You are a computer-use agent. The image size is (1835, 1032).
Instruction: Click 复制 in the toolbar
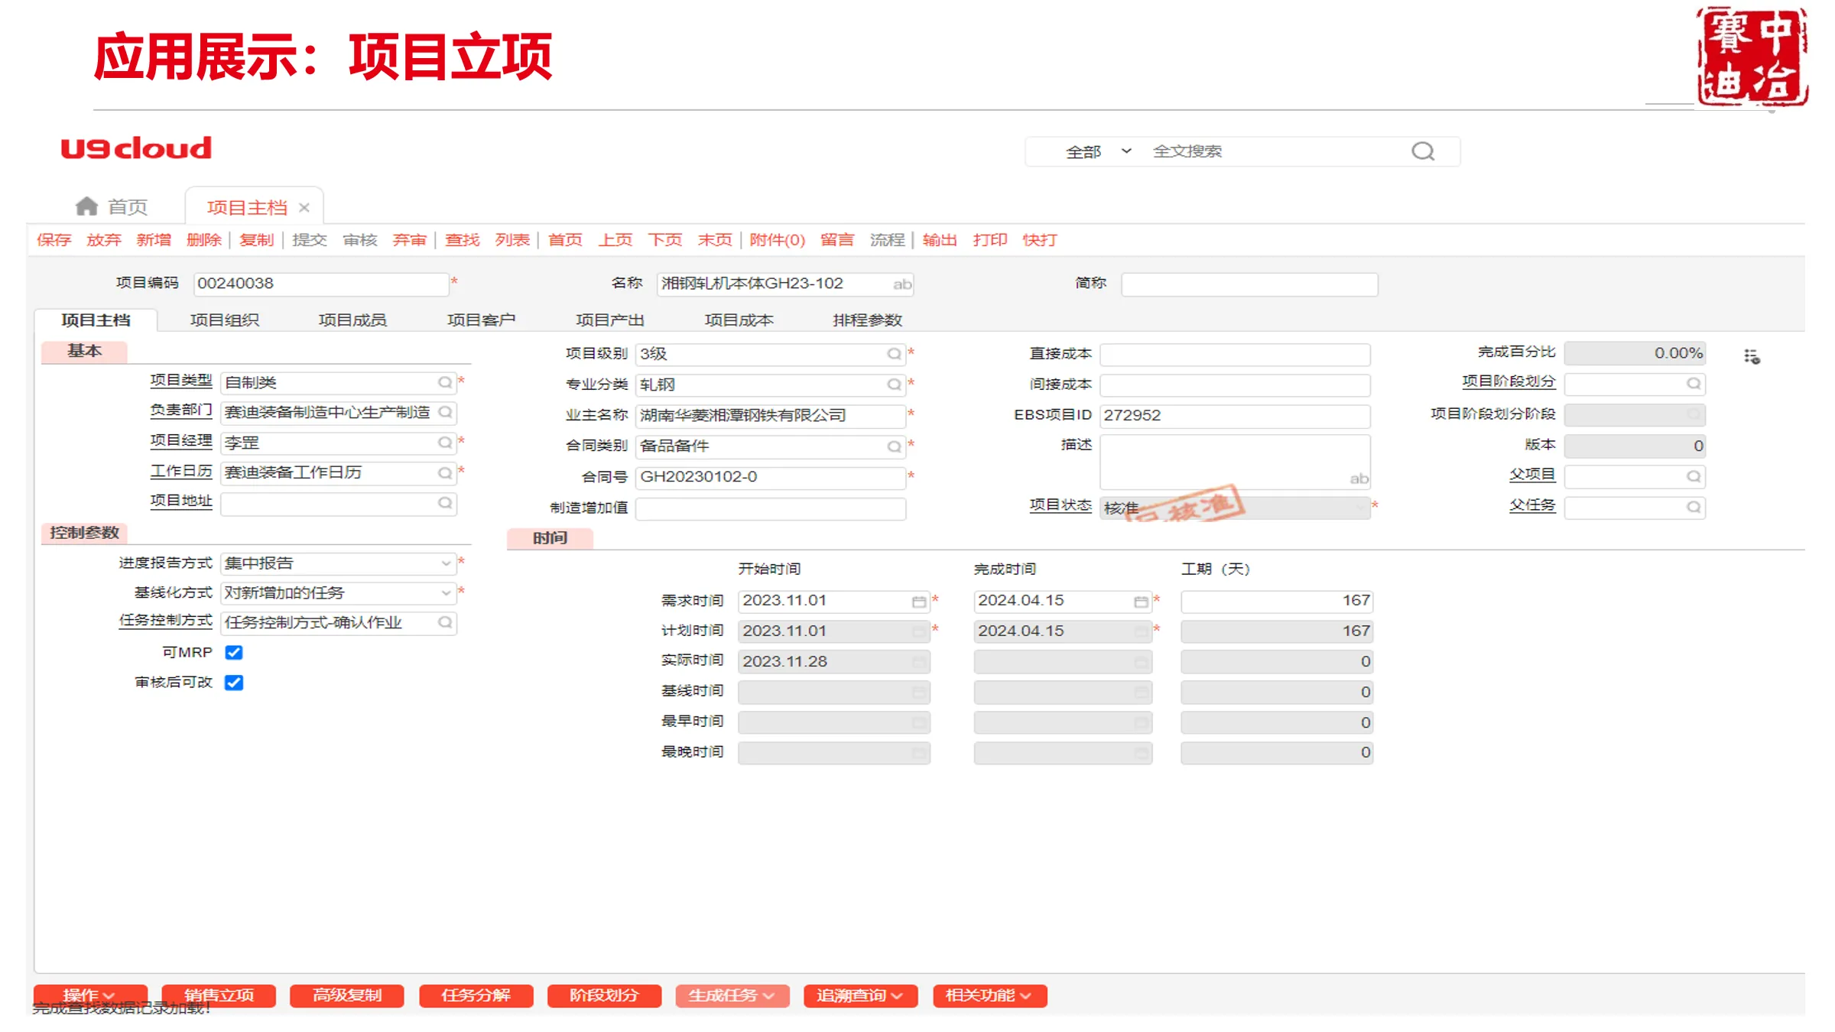(256, 240)
